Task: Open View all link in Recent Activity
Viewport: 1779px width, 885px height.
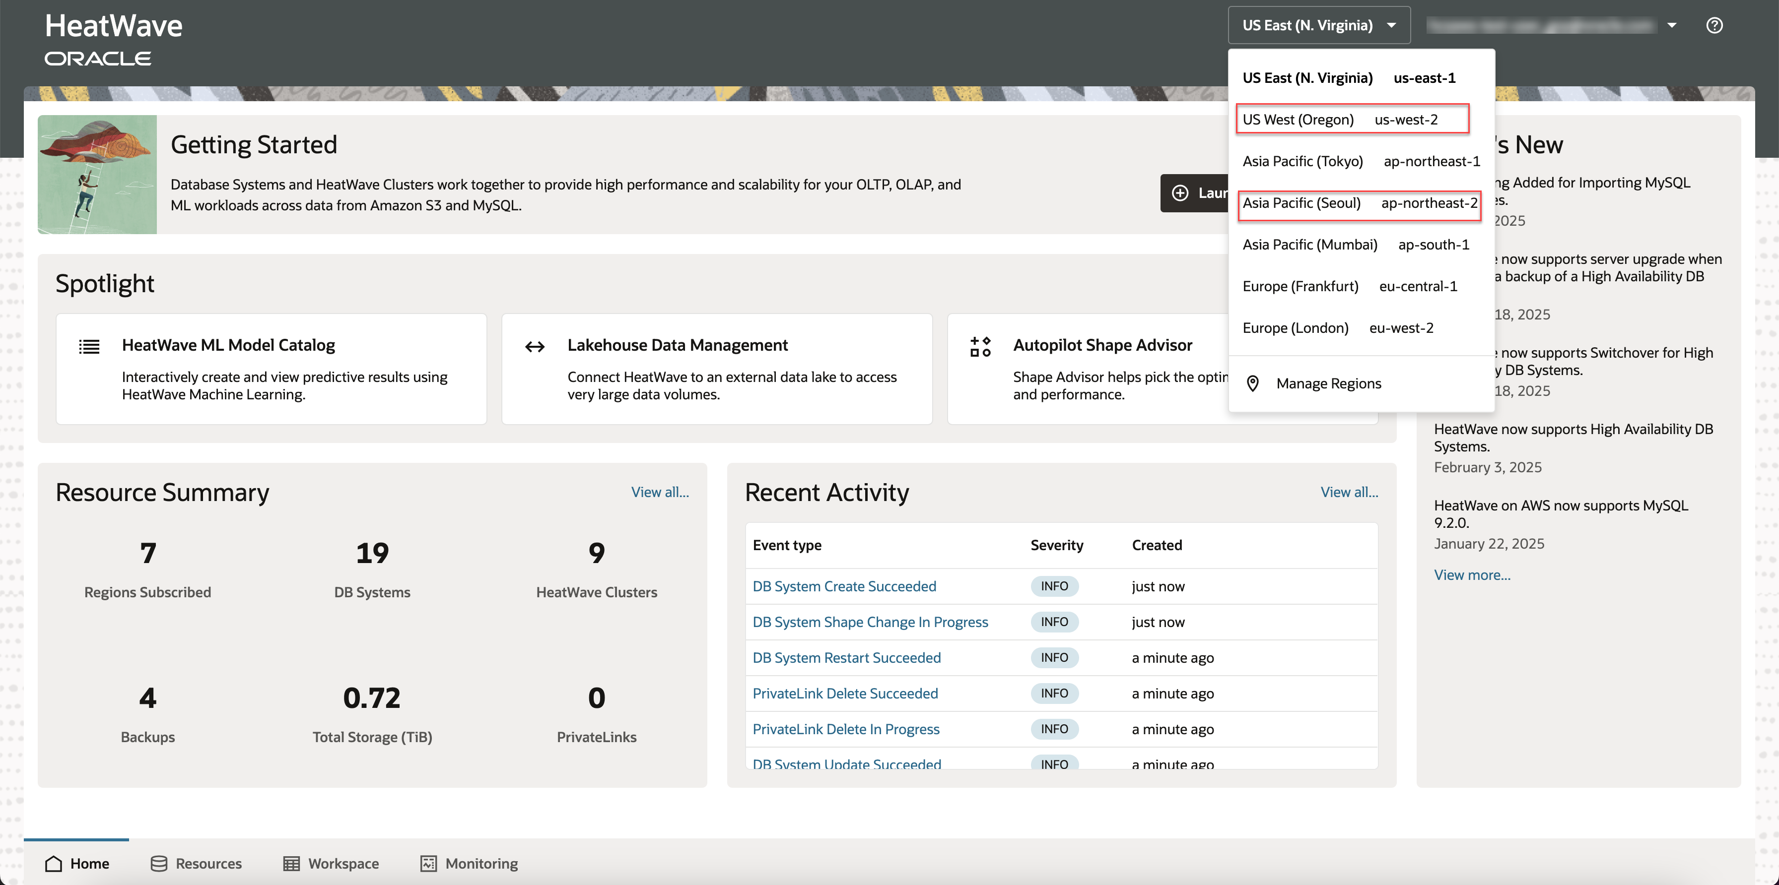Action: pos(1349,492)
